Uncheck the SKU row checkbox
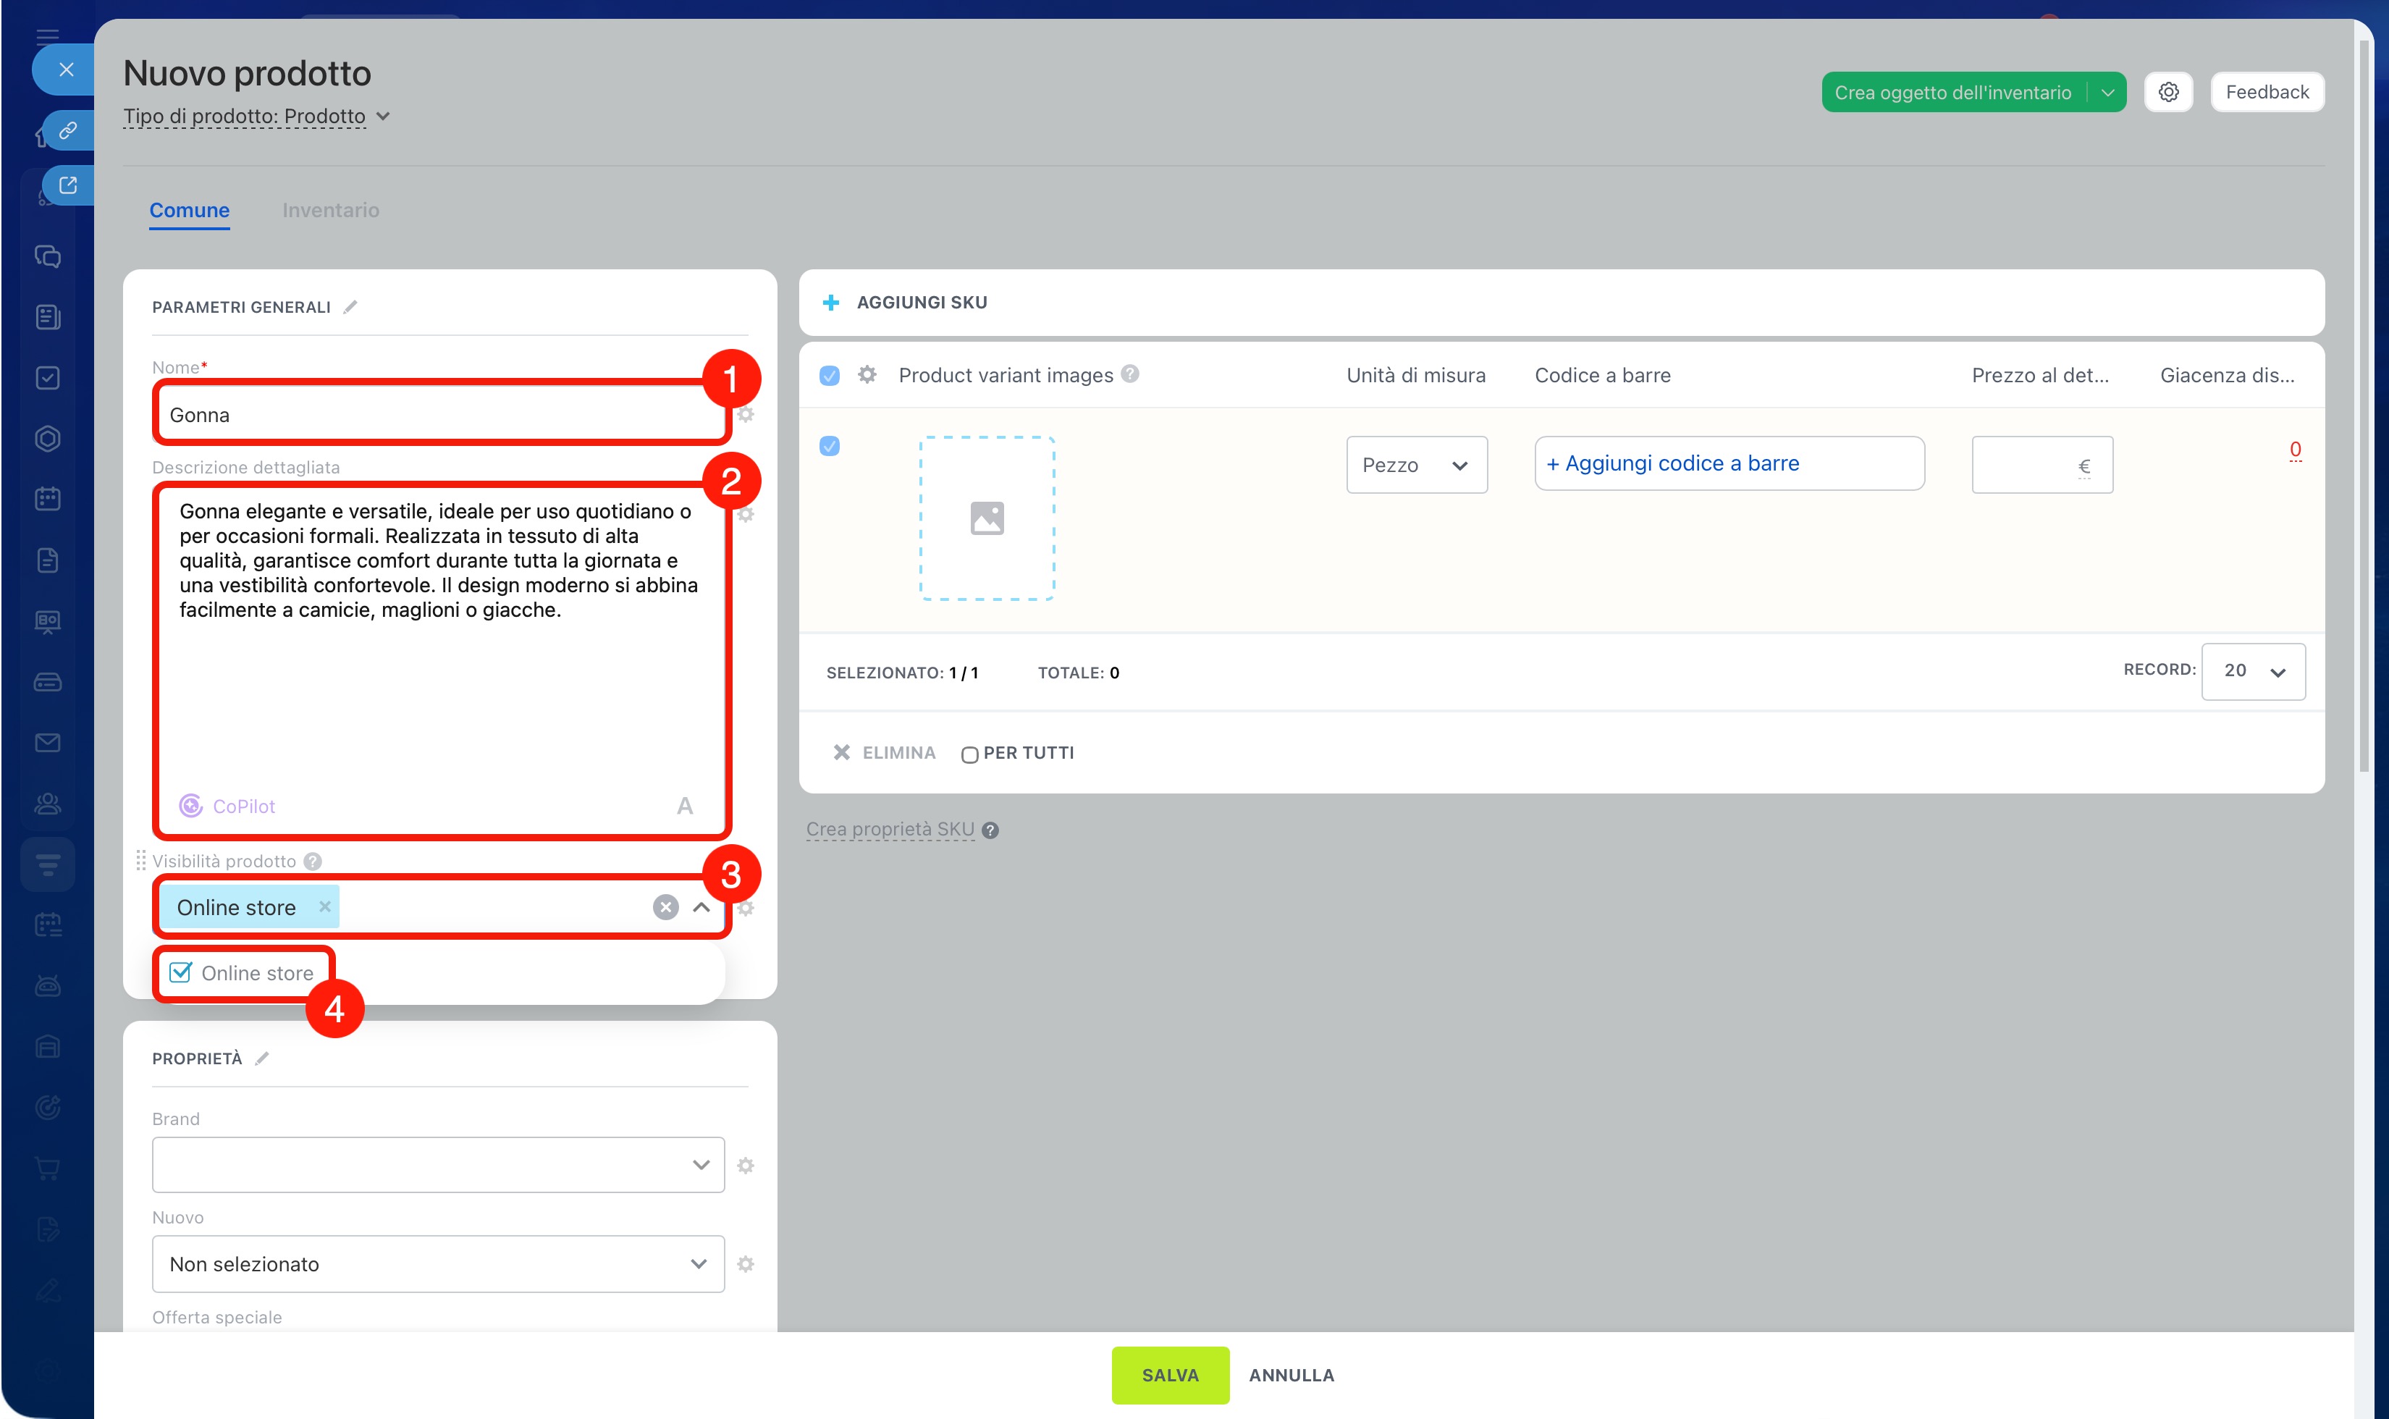Viewport: 2389px width, 1419px height. pyautogui.click(x=830, y=447)
